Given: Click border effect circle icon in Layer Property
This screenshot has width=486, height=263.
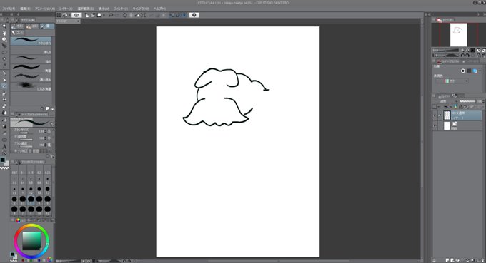Looking at the screenshot, I should pos(462,71).
